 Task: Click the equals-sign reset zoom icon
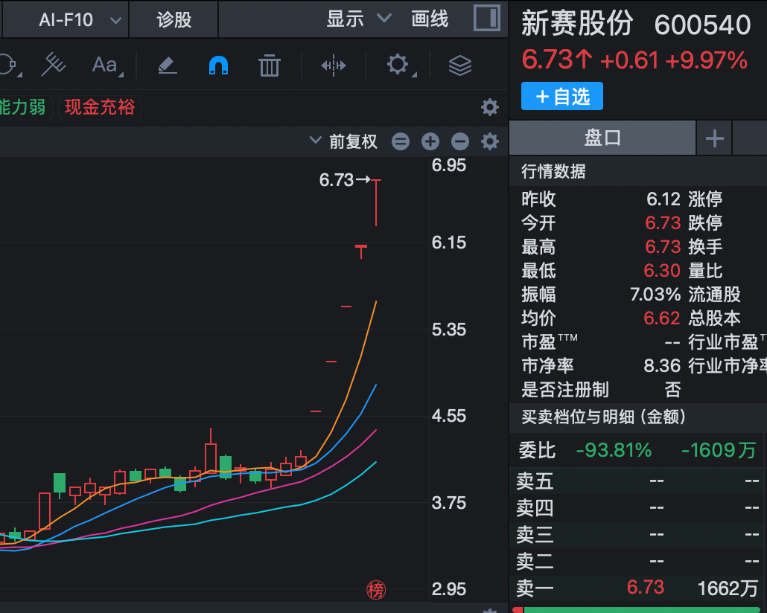coord(401,142)
